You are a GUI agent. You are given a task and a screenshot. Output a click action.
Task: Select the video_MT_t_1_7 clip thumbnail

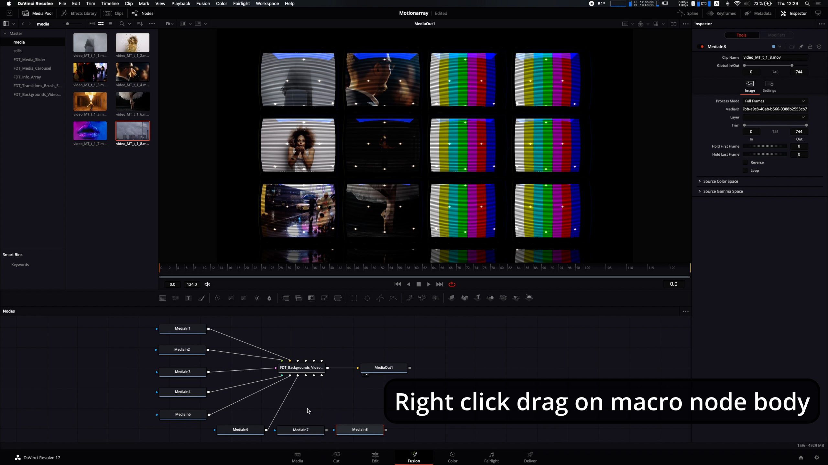coord(90,131)
